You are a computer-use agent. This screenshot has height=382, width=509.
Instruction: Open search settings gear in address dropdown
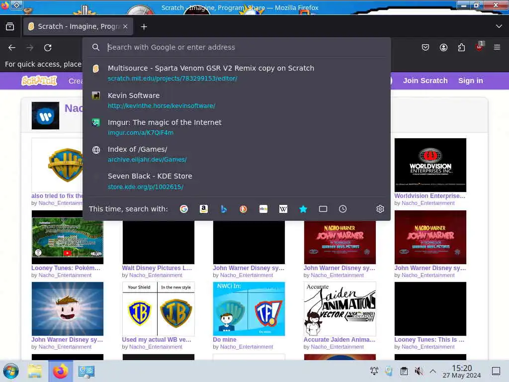coord(380,209)
